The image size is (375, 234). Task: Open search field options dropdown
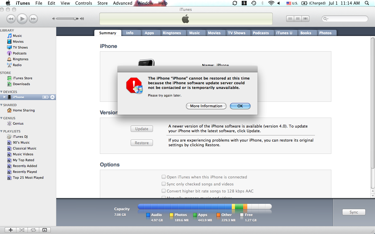pos(326,19)
